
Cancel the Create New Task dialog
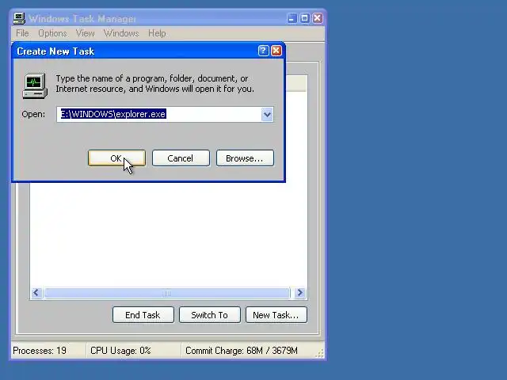point(181,158)
